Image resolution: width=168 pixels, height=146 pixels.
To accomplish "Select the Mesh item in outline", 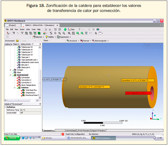I will tap(19, 72).
